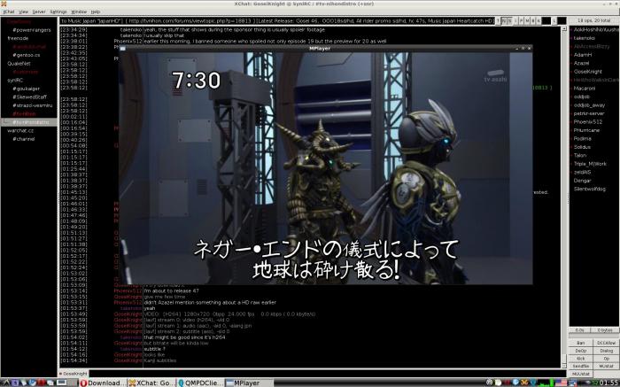Toggle the L (user limit) channel mode
Screen dimensions: 620x387
coord(554,20)
